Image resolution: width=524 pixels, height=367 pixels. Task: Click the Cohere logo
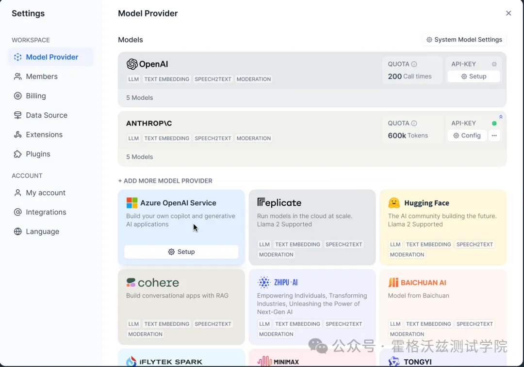[152, 283]
